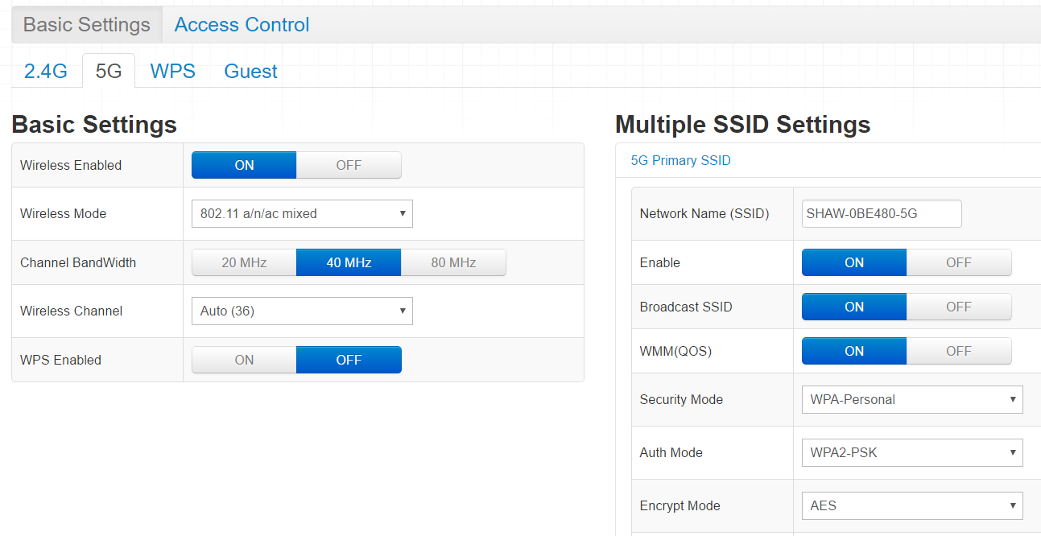Open the Auth Mode WPA2-PSK dropdown
1041x536 pixels.
tap(912, 452)
